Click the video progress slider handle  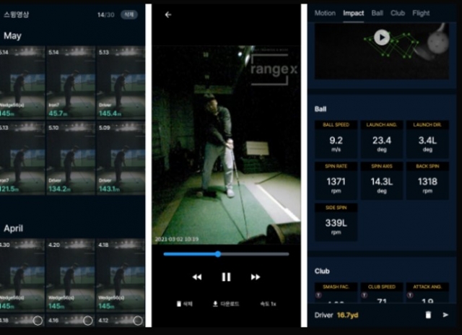pyautogui.click(x=218, y=254)
